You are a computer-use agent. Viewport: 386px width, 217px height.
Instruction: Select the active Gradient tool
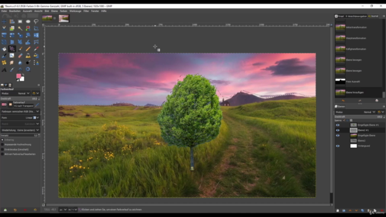[x=12, y=49]
